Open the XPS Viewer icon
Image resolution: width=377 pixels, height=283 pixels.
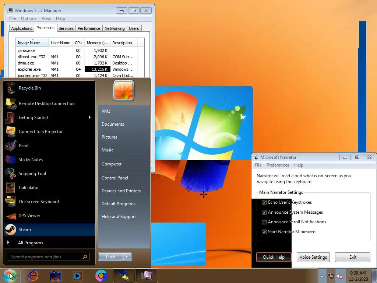[x=11, y=215]
